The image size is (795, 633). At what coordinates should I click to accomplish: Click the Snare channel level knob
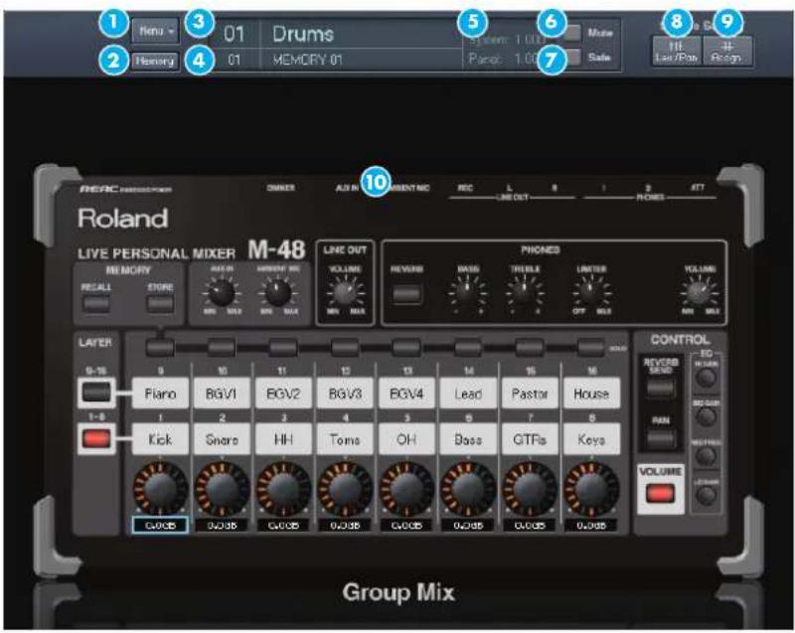click(222, 489)
